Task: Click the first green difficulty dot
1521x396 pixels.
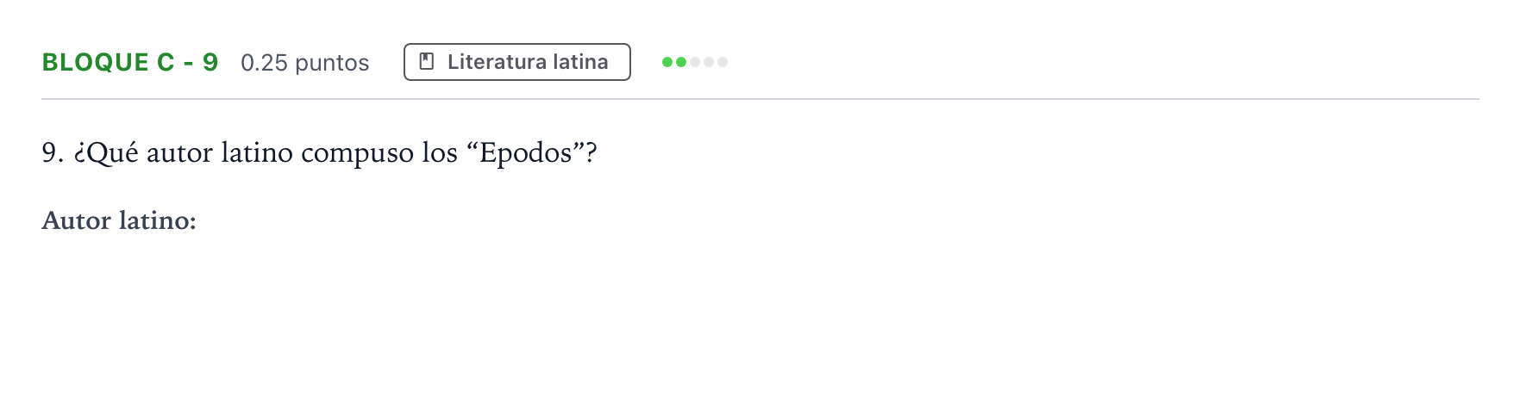Action: click(667, 62)
